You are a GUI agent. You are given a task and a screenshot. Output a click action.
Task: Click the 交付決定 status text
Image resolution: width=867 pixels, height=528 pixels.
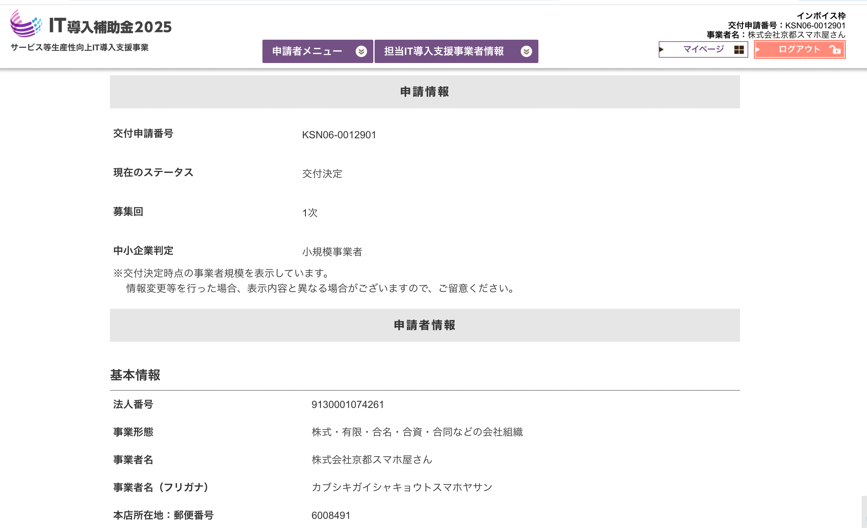322,174
